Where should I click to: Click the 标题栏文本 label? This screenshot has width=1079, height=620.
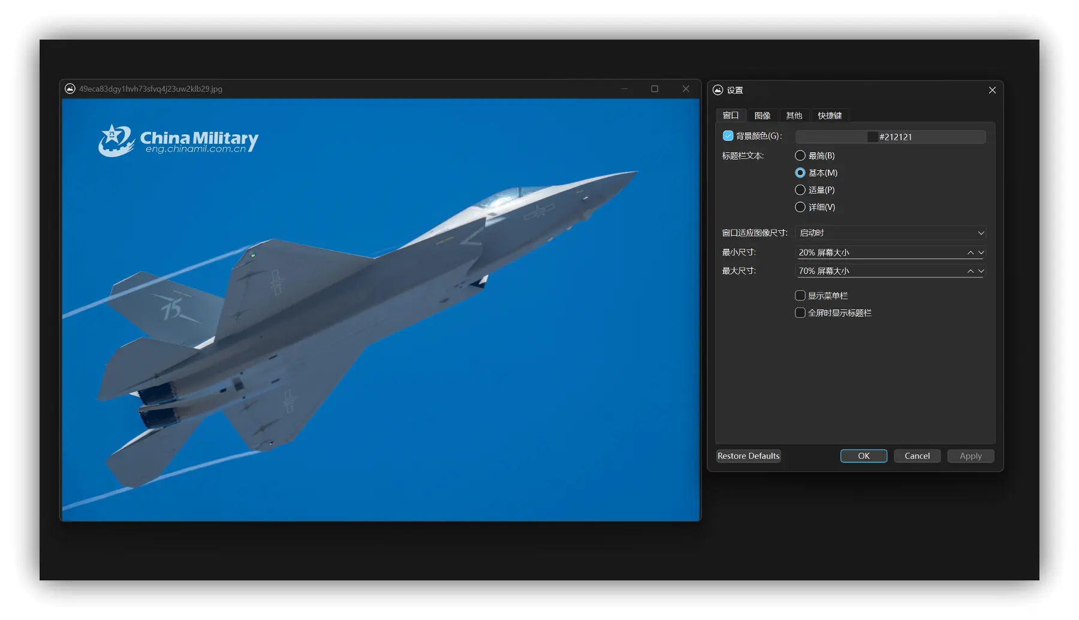(743, 156)
